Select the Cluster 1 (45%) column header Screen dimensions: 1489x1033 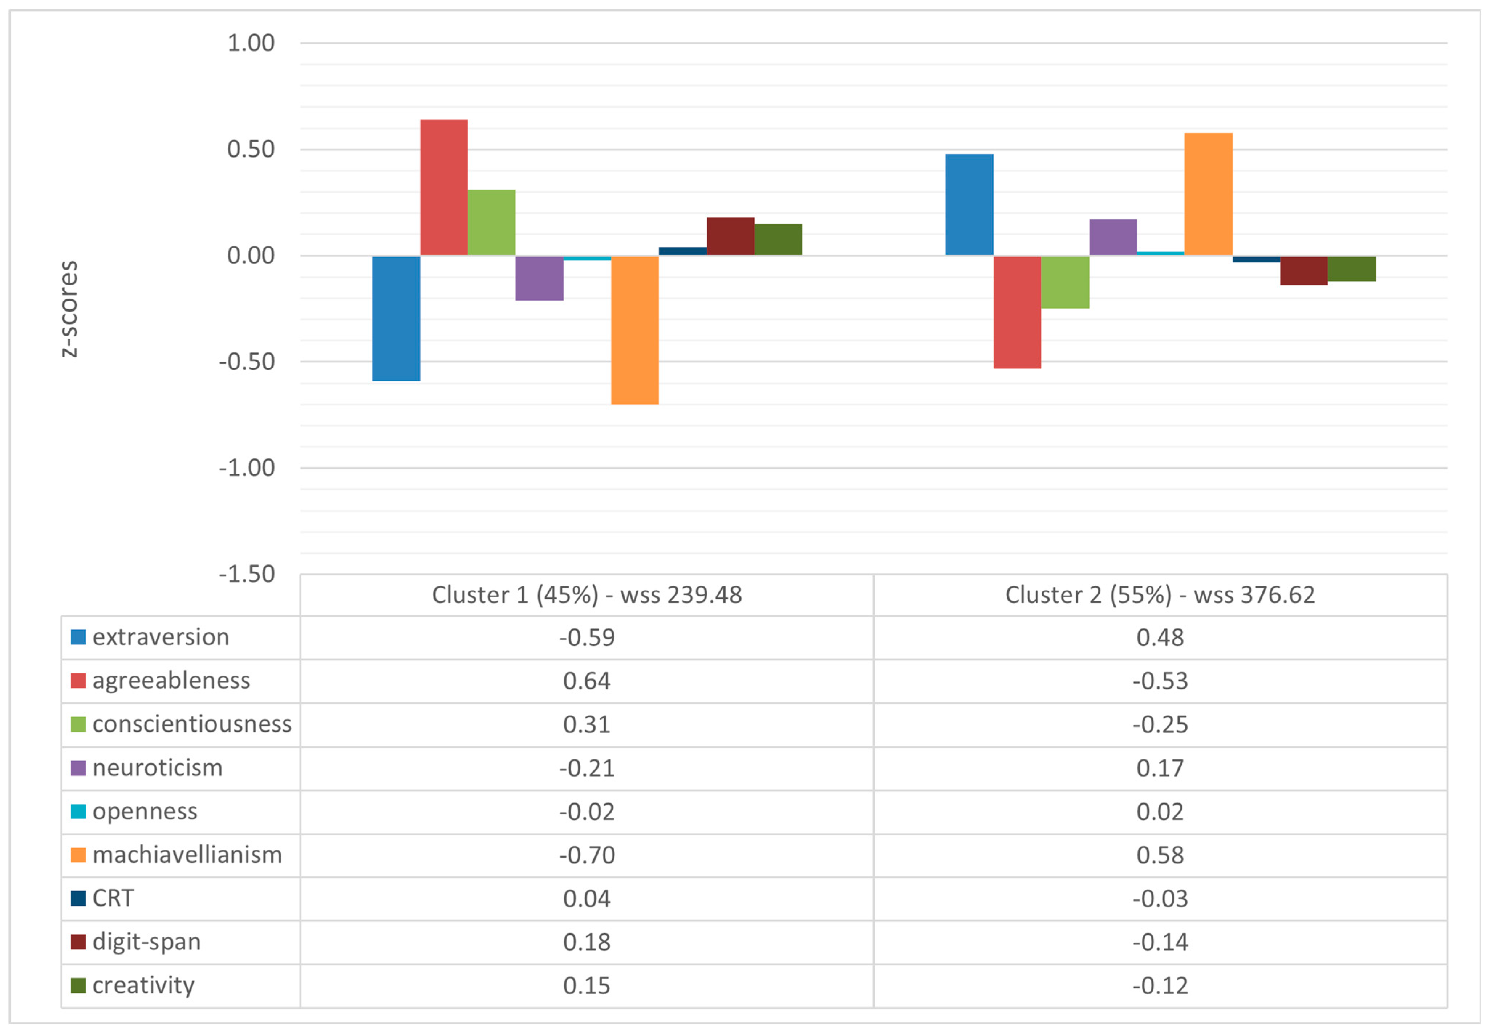coord(586,595)
